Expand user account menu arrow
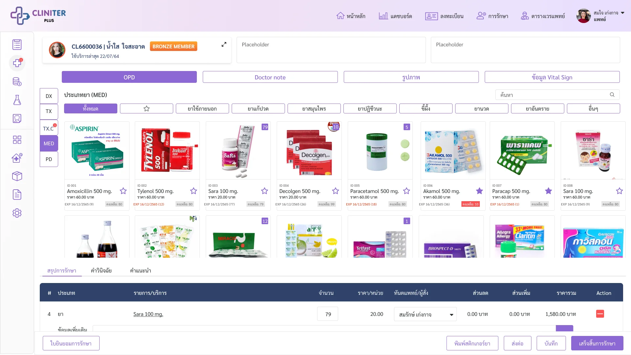Image resolution: width=631 pixels, height=355 pixels. click(622, 13)
